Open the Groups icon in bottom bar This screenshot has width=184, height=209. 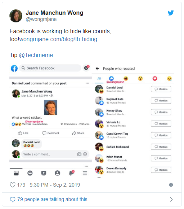pyautogui.click(x=30, y=173)
